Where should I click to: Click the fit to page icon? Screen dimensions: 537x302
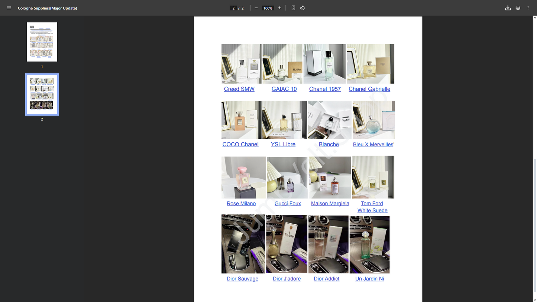click(293, 8)
